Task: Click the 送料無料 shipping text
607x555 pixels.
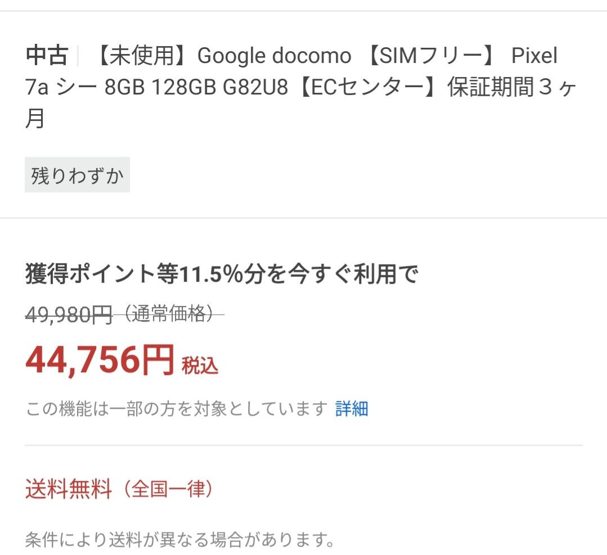Action: coord(69,490)
